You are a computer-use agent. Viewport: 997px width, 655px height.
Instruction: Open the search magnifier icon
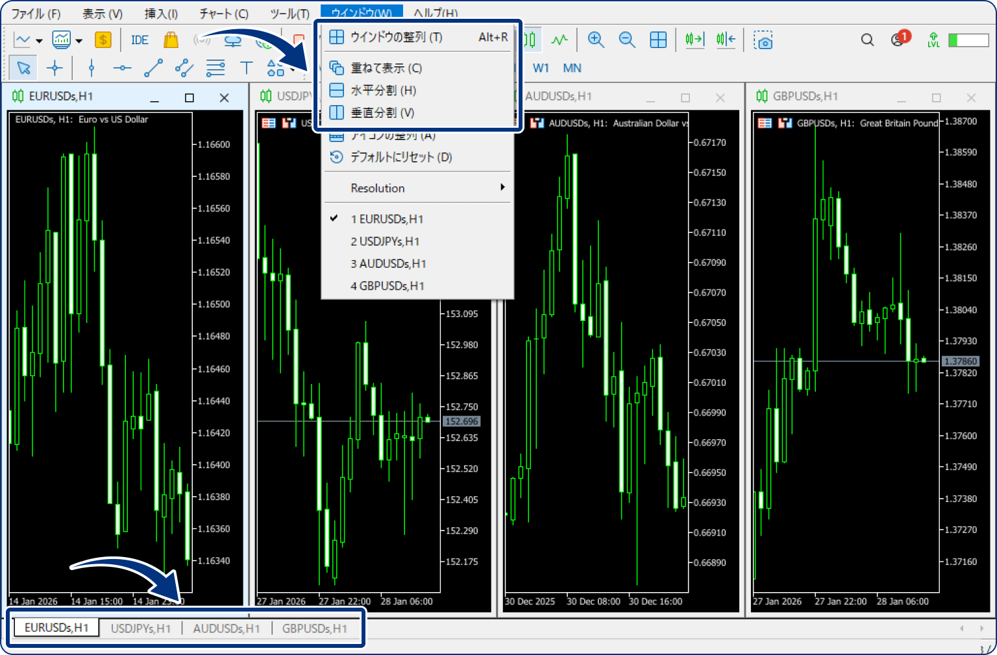click(x=867, y=40)
